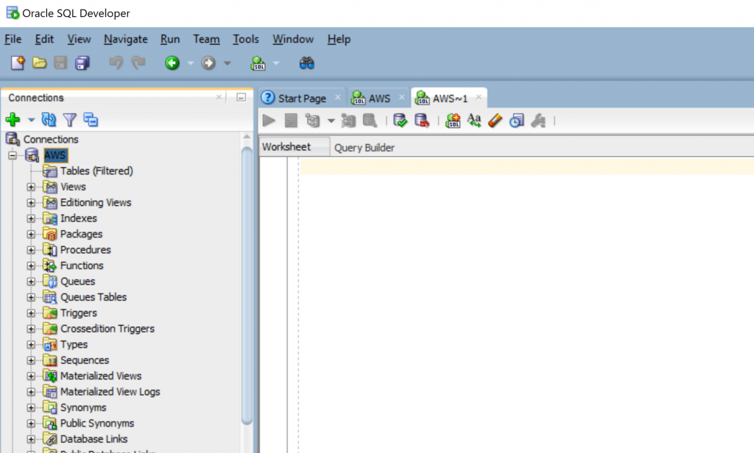
Task: Open the Tools menu
Action: point(246,39)
